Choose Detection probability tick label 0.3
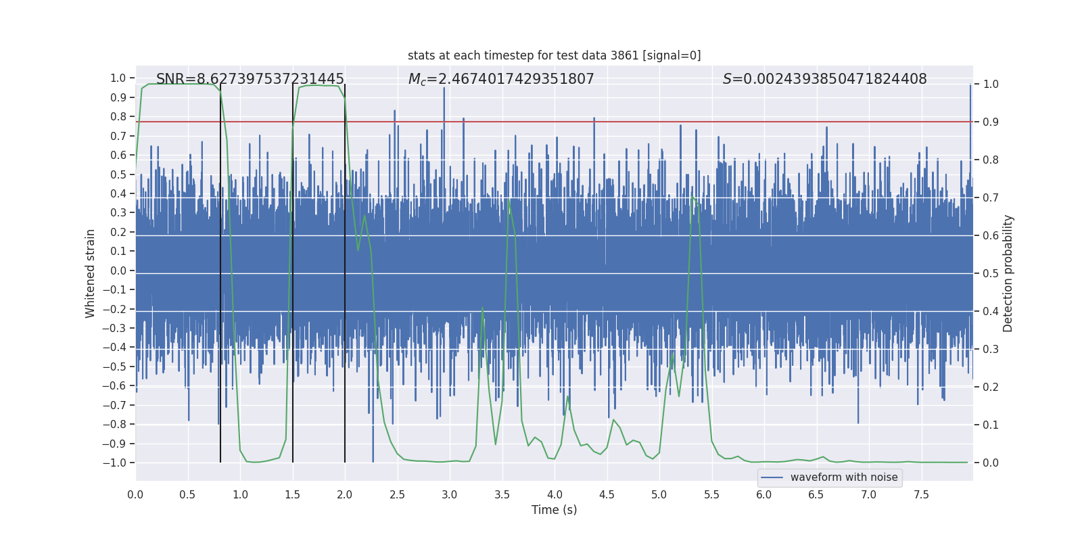The image size is (1082, 541). (991, 350)
